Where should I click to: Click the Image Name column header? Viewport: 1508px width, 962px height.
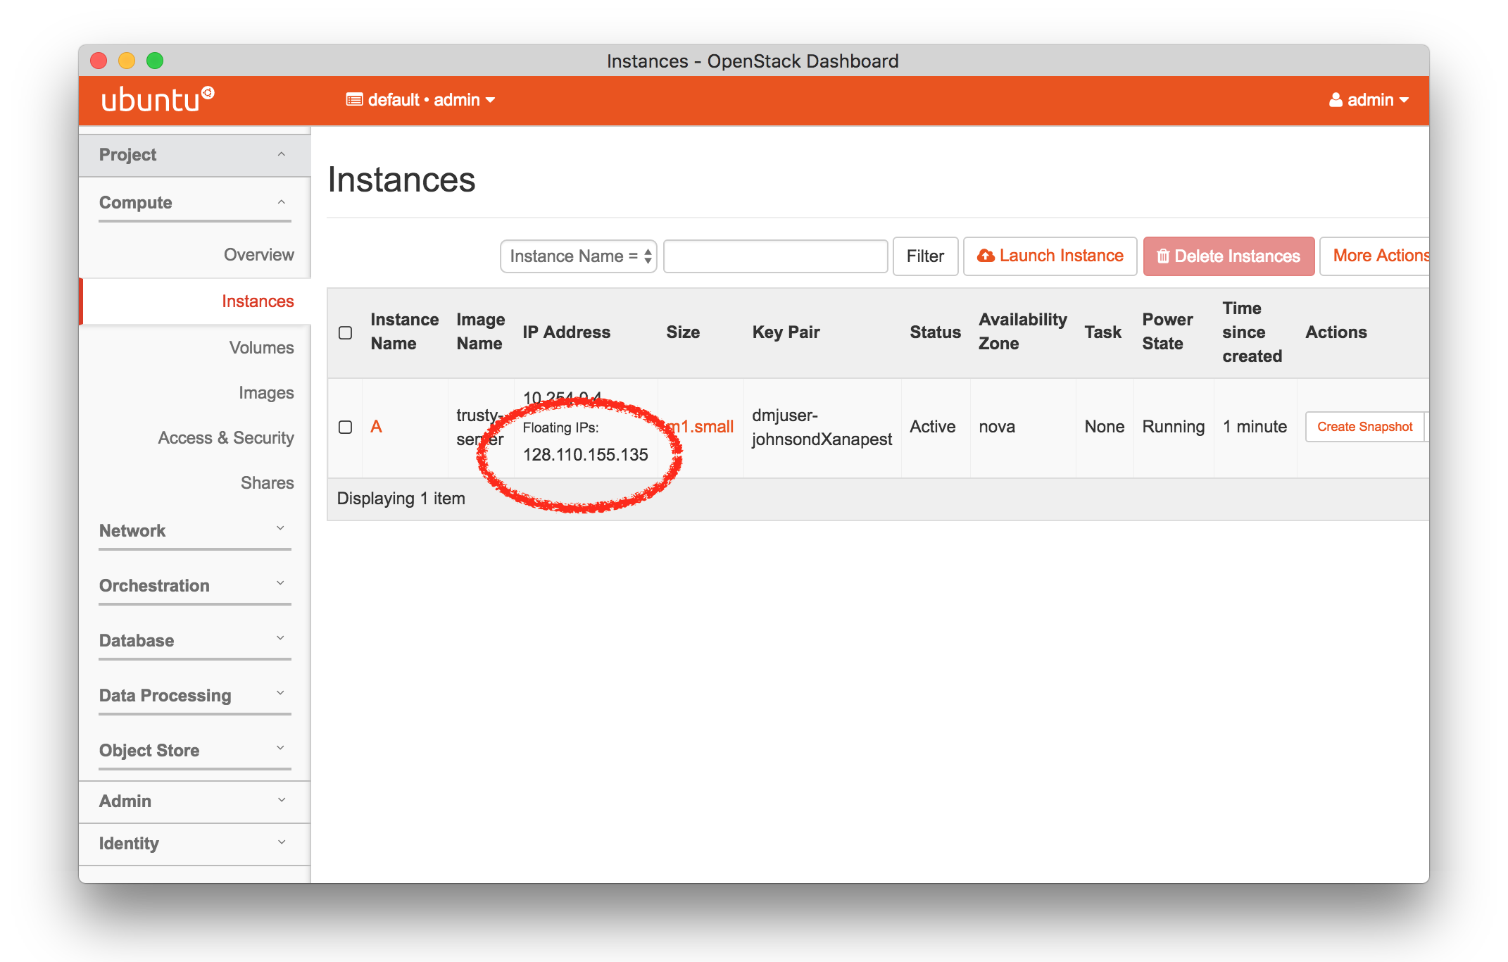[x=480, y=332]
